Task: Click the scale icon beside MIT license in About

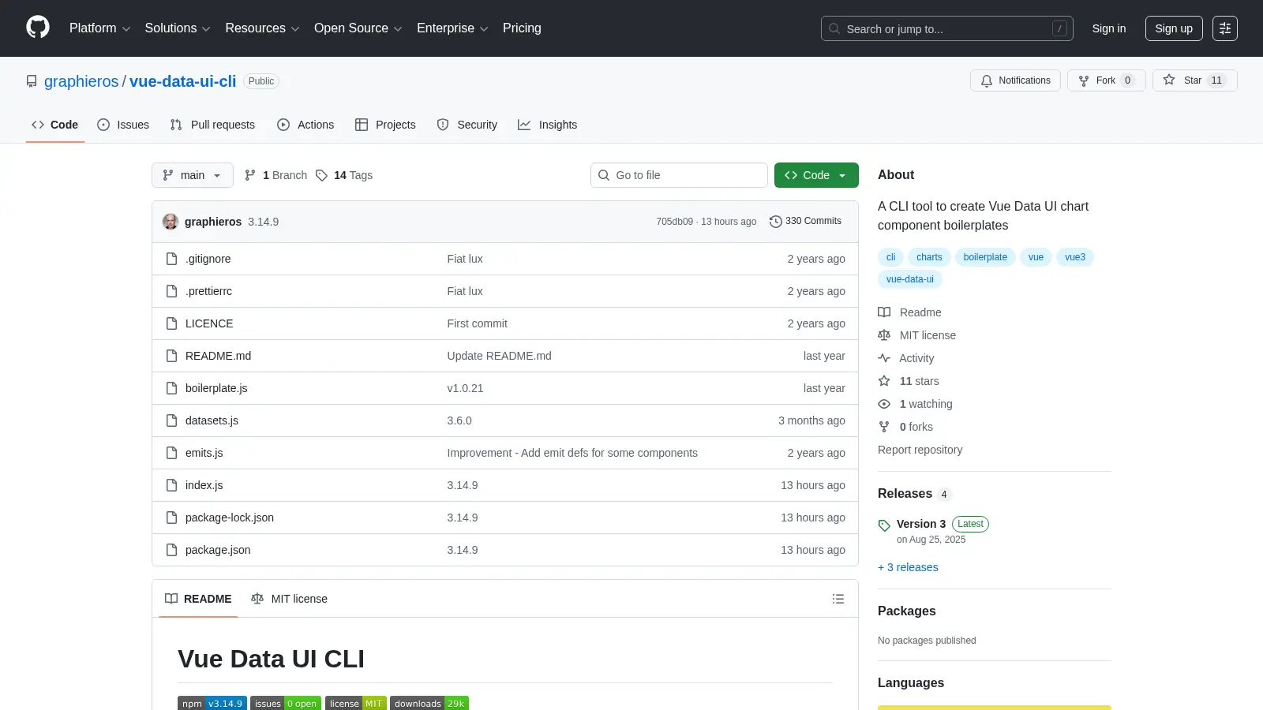Action: (884, 335)
